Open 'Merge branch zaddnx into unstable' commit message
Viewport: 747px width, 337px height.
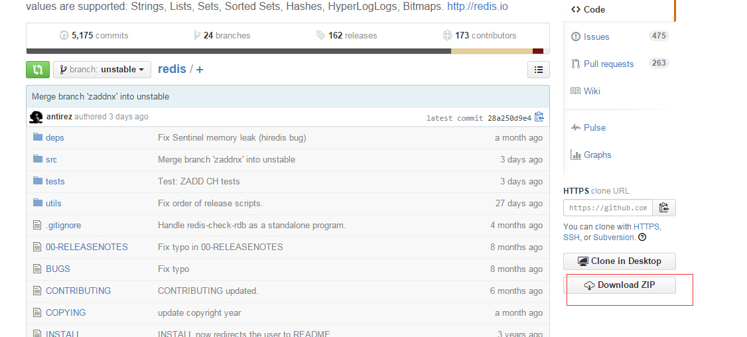click(101, 97)
